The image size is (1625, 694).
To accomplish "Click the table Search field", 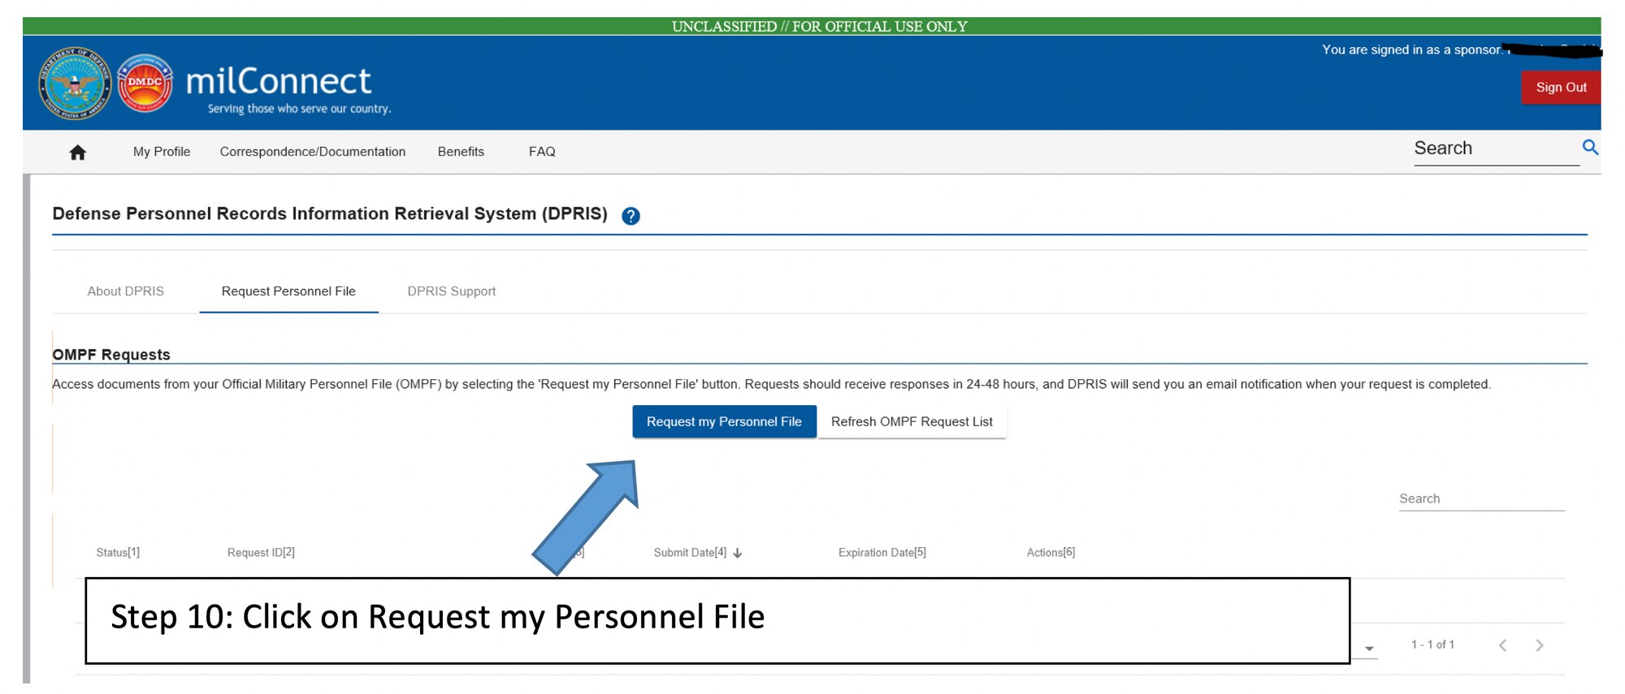I will (x=1481, y=499).
